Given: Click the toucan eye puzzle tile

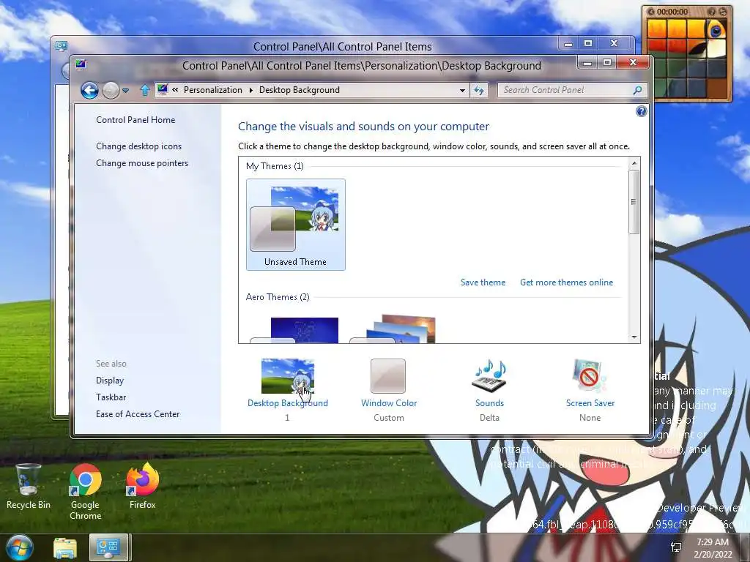Looking at the screenshot, I should coord(716,29).
